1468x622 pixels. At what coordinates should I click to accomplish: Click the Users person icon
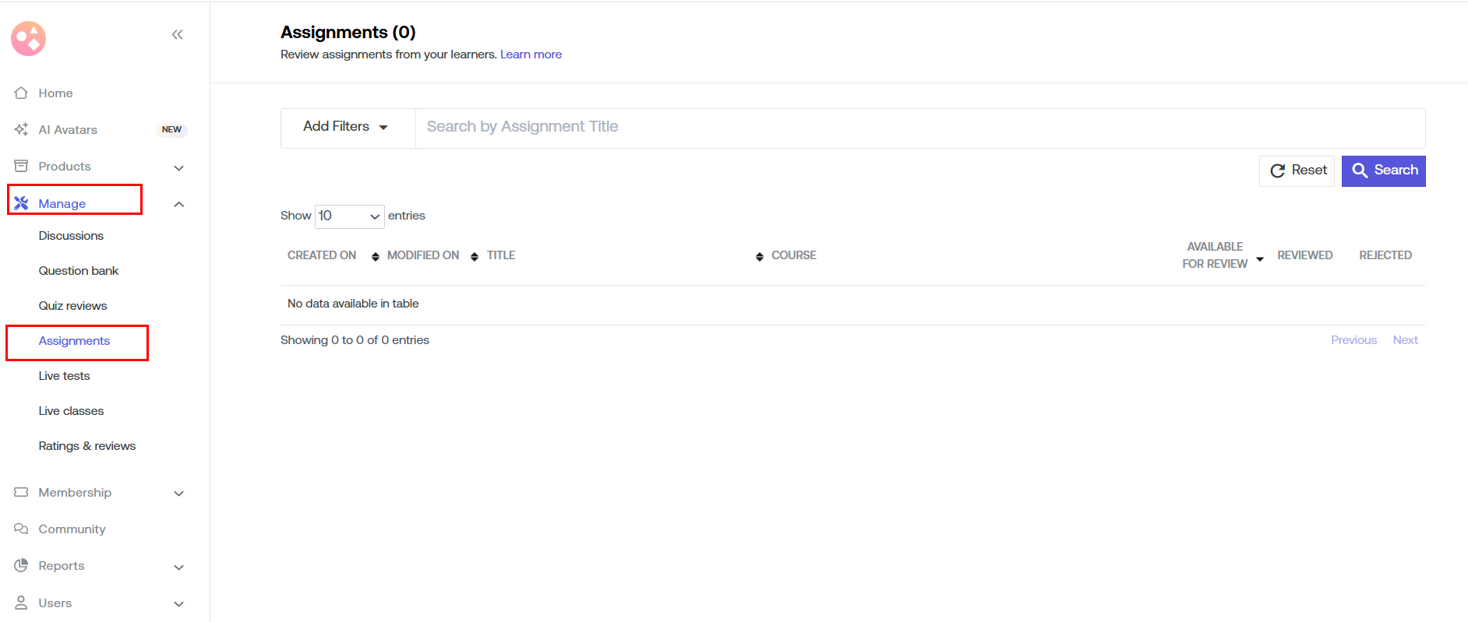pos(21,603)
